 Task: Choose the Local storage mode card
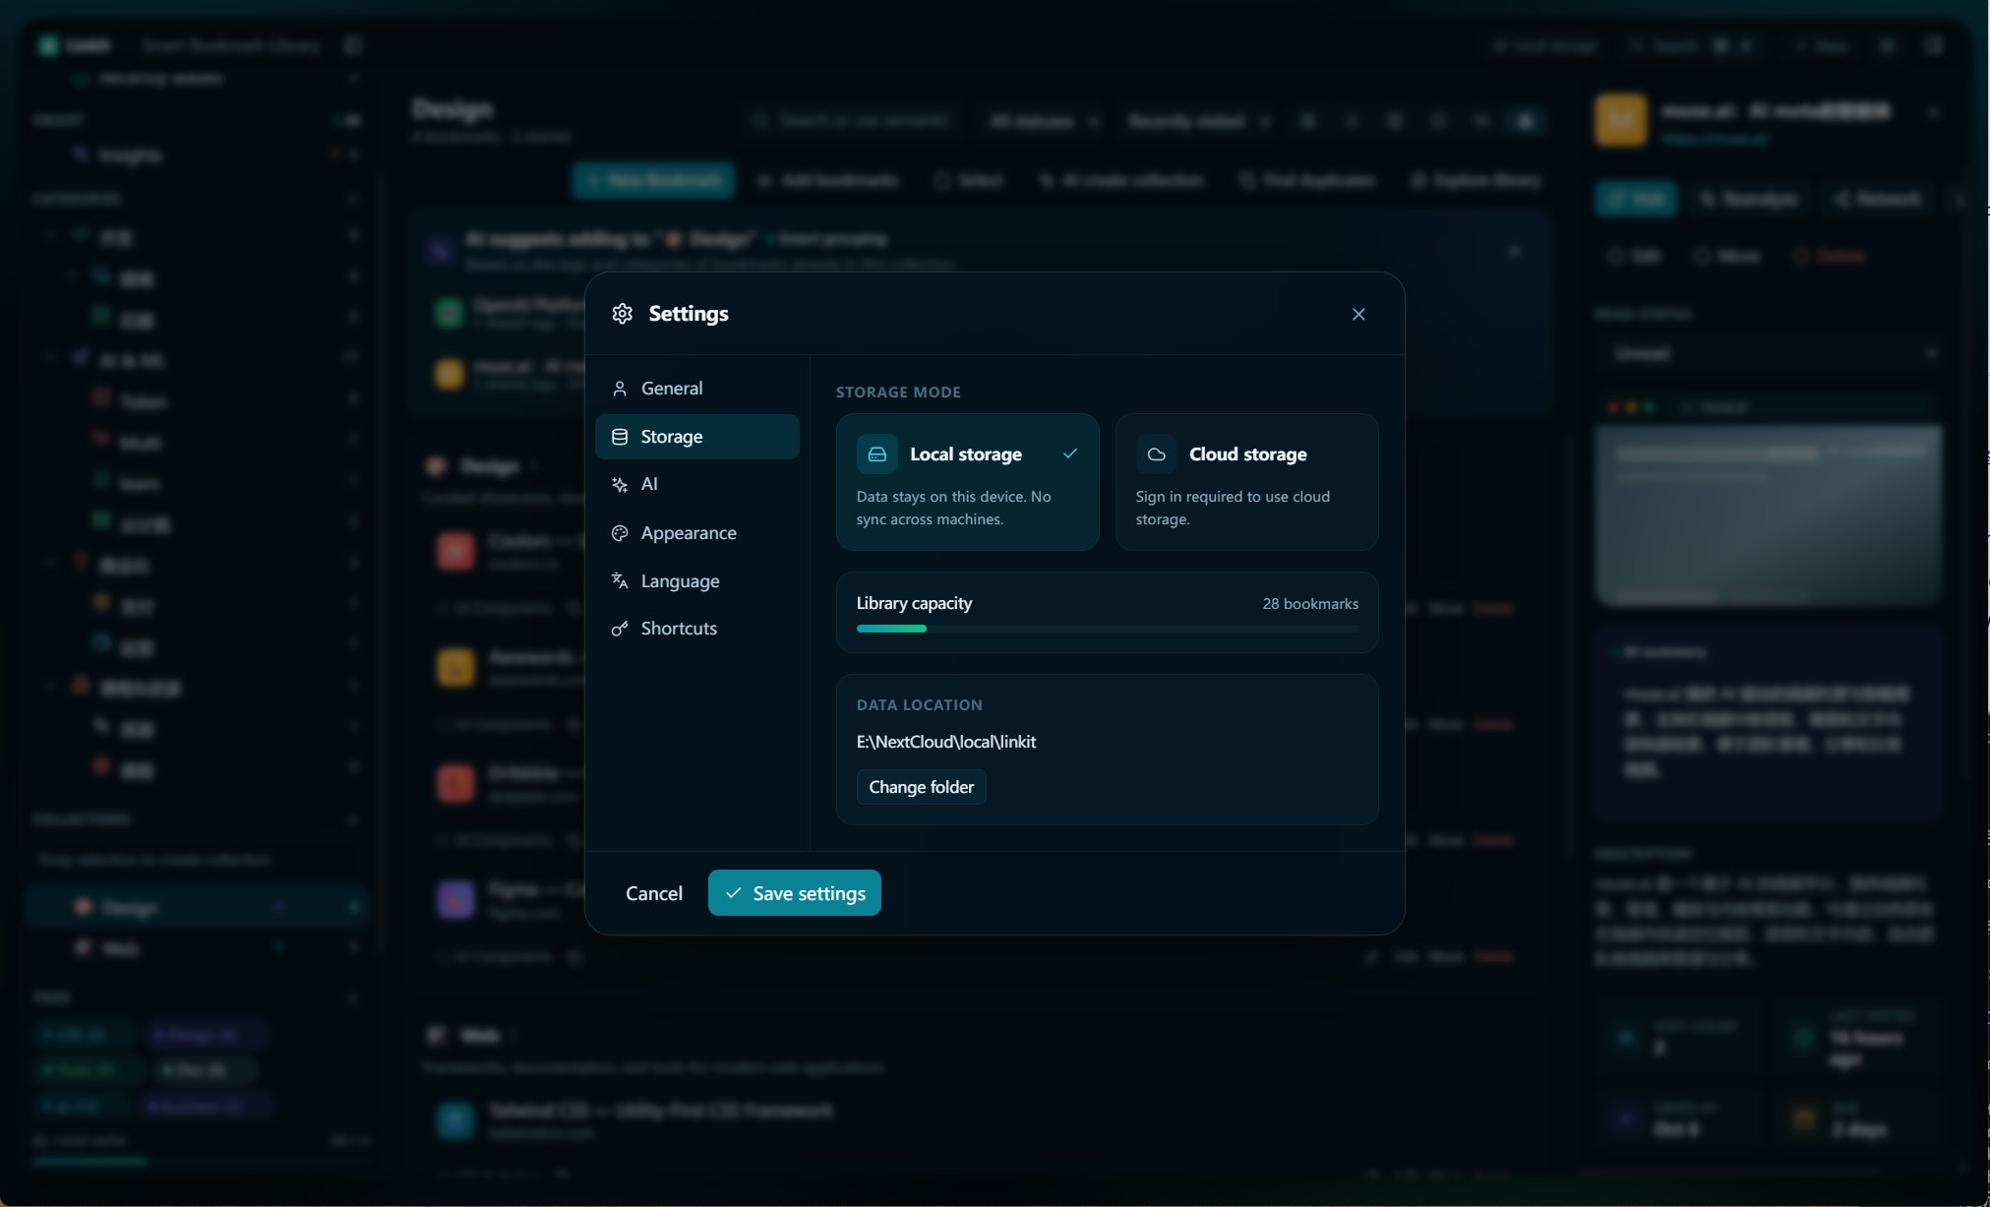(x=967, y=482)
